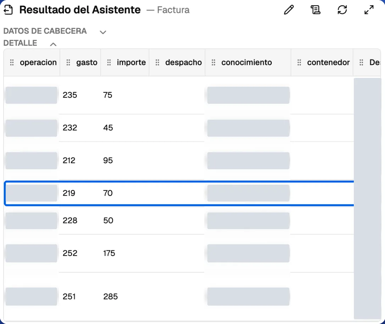Viewport: 385px width, 324px height.
Task: Click drag handle of gasto column
Action: tap(68, 63)
